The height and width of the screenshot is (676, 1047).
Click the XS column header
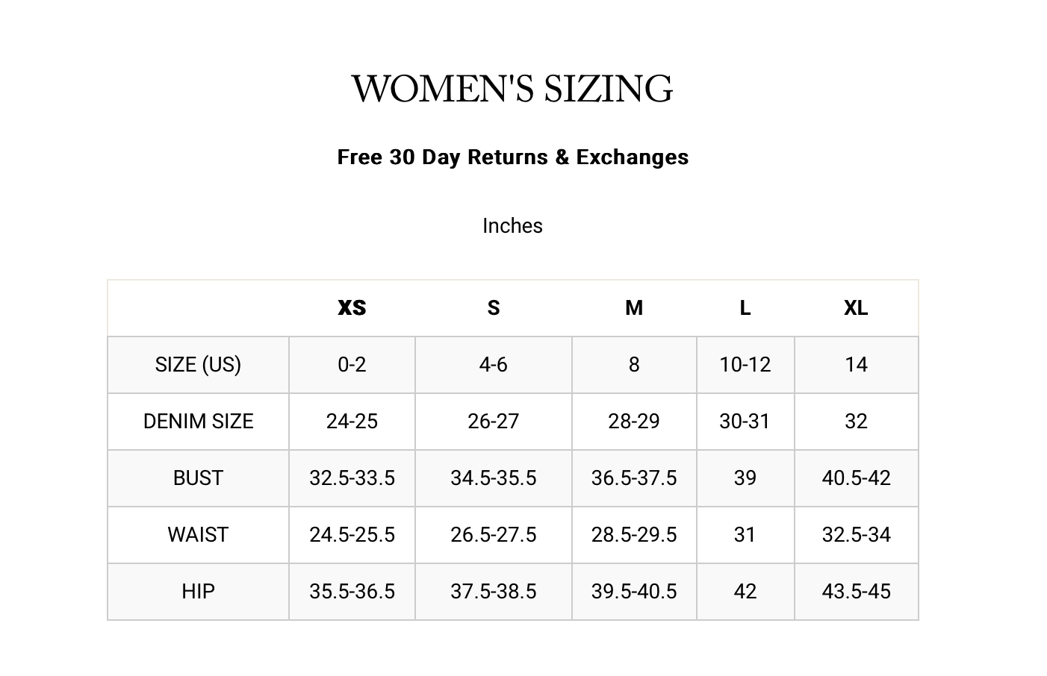click(352, 308)
